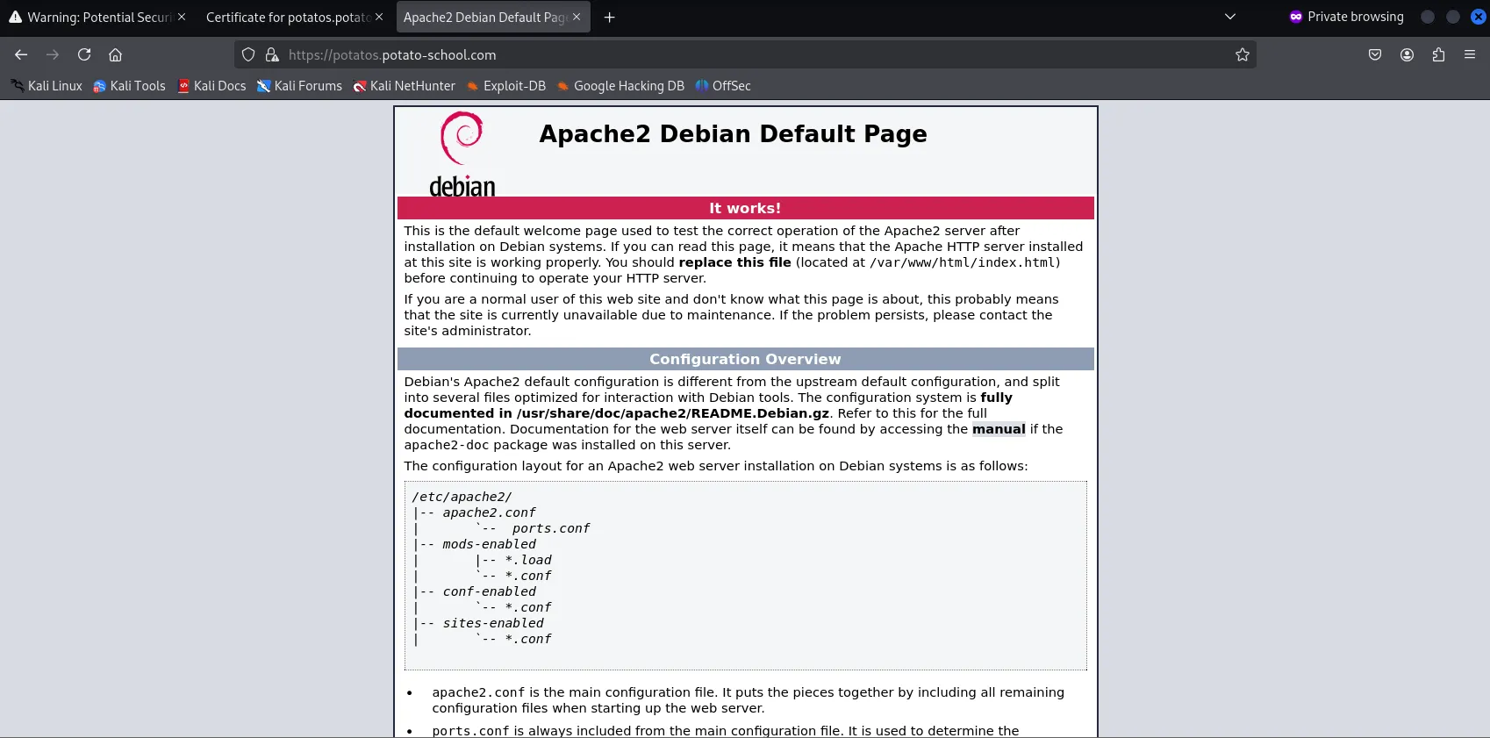Image resolution: width=1490 pixels, height=738 pixels.
Task: Open the Kali Linux bookmark
Action: (x=47, y=85)
